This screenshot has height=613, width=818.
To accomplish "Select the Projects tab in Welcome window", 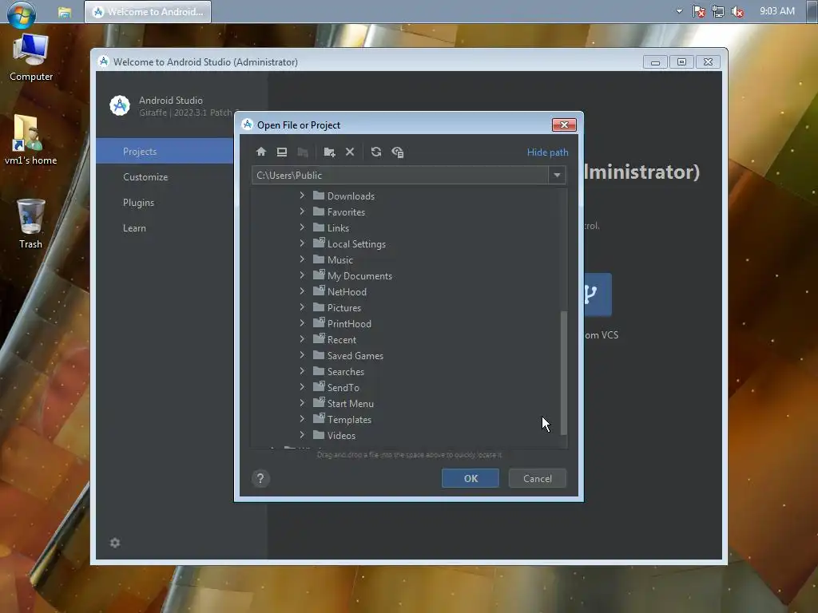I will [x=165, y=151].
